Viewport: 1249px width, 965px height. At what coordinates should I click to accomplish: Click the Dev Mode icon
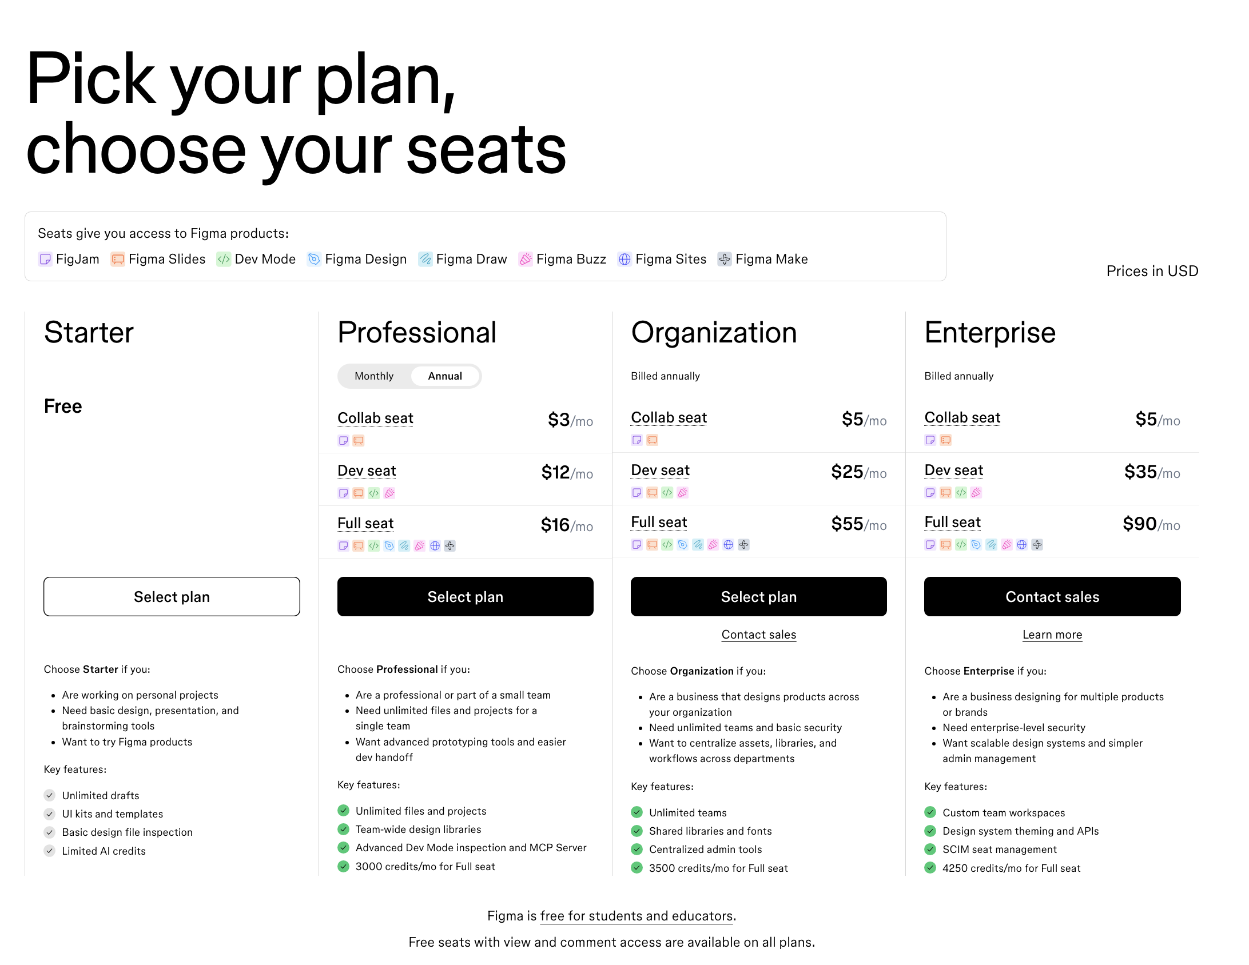coord(224,260)
